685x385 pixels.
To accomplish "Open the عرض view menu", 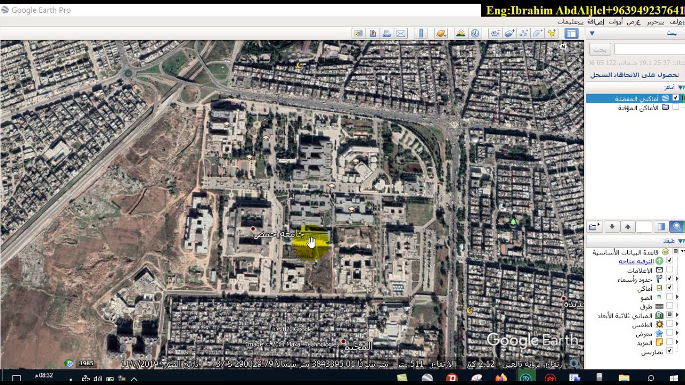I will 634,21.
